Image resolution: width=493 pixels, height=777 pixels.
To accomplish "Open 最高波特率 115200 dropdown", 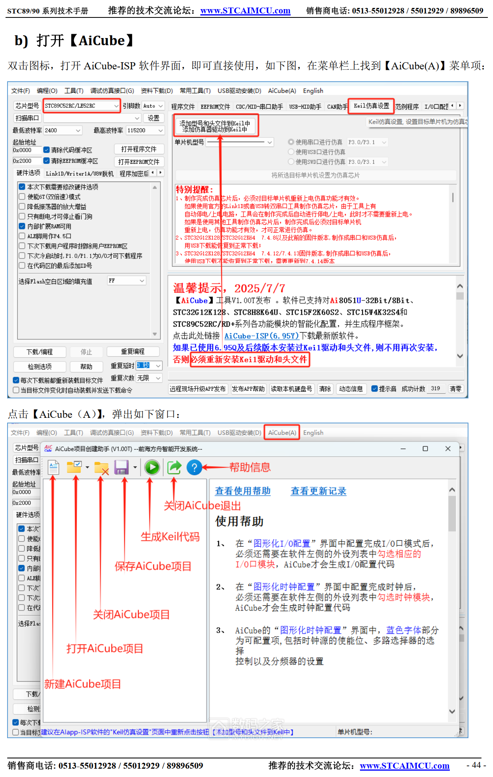I will [x=145, y=130].
